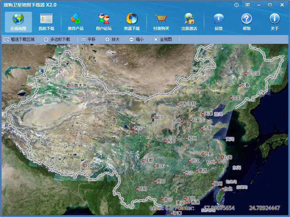Click the Level: 6 zoom indicator
The image size is (290, 217).
coord(159,208)
